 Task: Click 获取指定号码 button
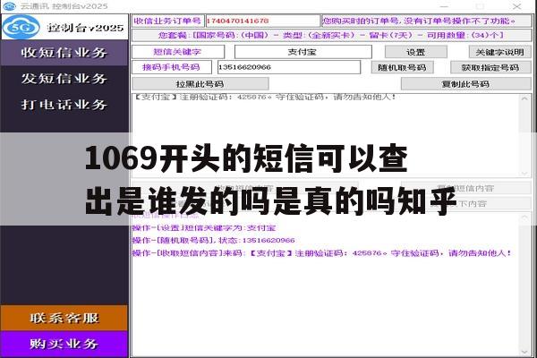tap(490, 67)
